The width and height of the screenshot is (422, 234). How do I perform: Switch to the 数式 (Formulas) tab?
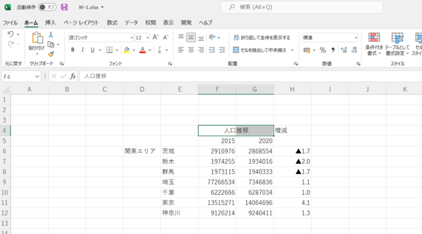click(112, 23)
